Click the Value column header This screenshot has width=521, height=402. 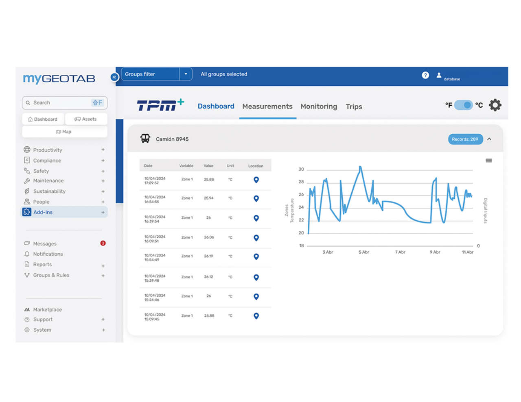[x=208, y=166]
